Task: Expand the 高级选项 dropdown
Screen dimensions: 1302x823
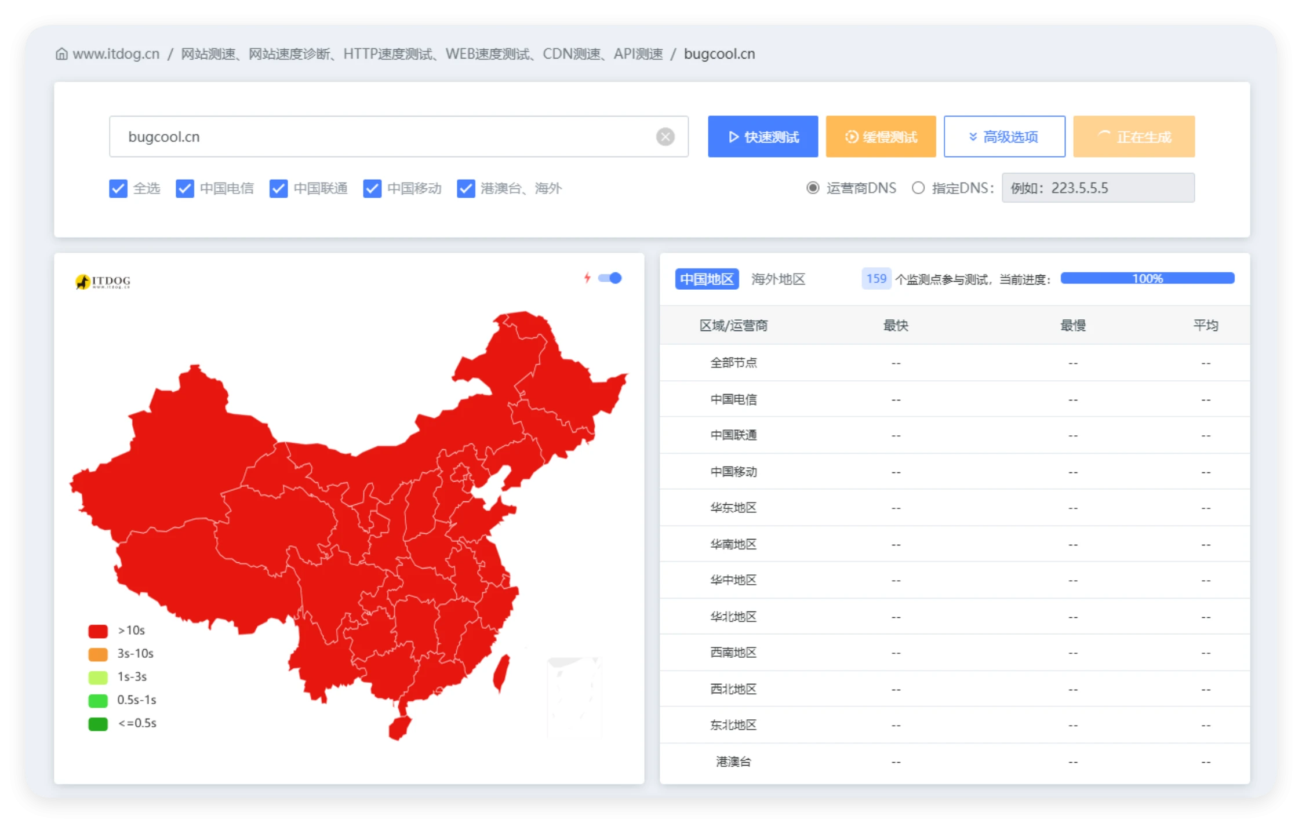Action: point(1004,137)
